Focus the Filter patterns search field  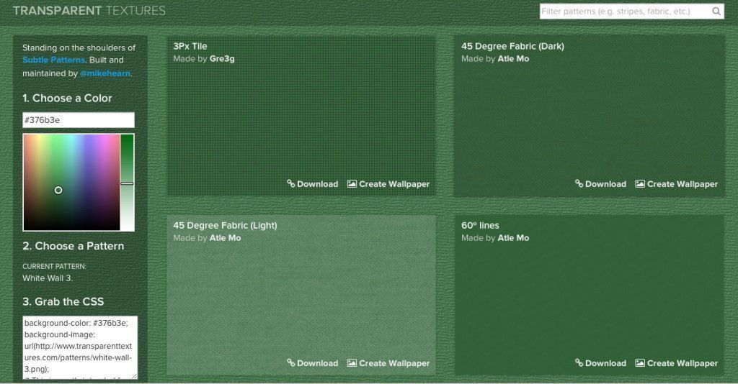623,12
